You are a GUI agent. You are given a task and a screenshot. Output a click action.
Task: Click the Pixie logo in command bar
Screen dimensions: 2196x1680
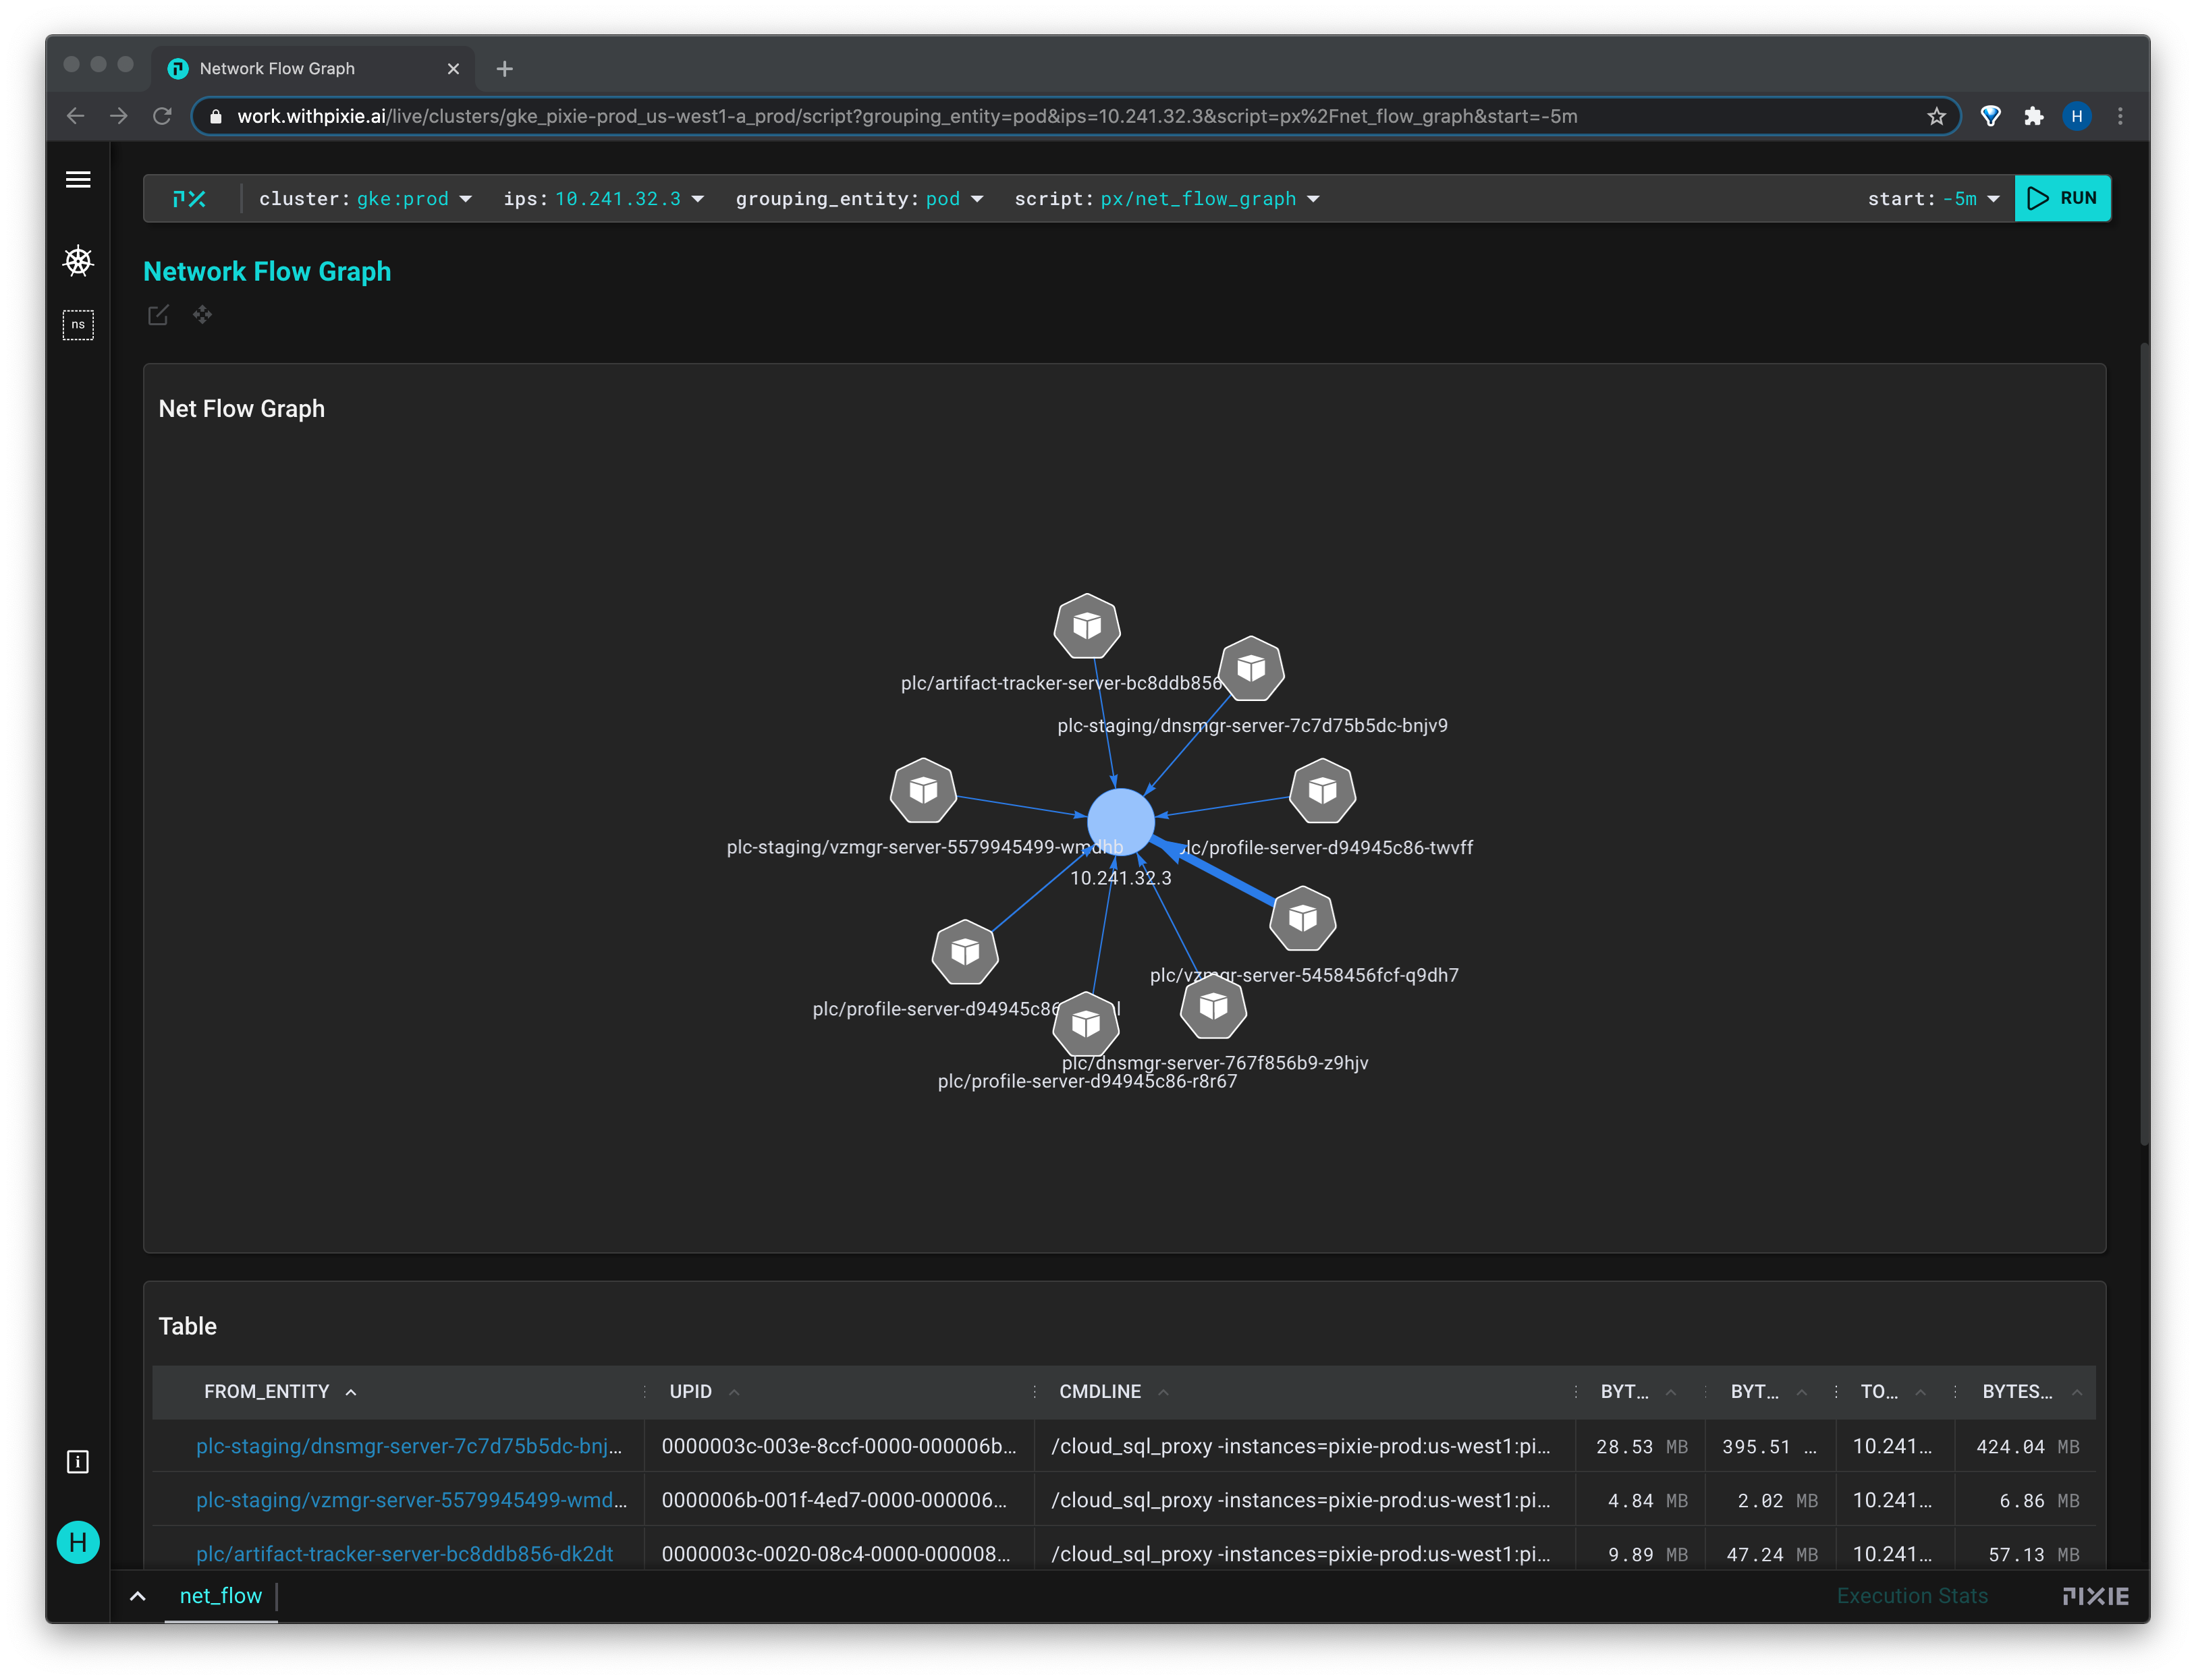point(190,199)
